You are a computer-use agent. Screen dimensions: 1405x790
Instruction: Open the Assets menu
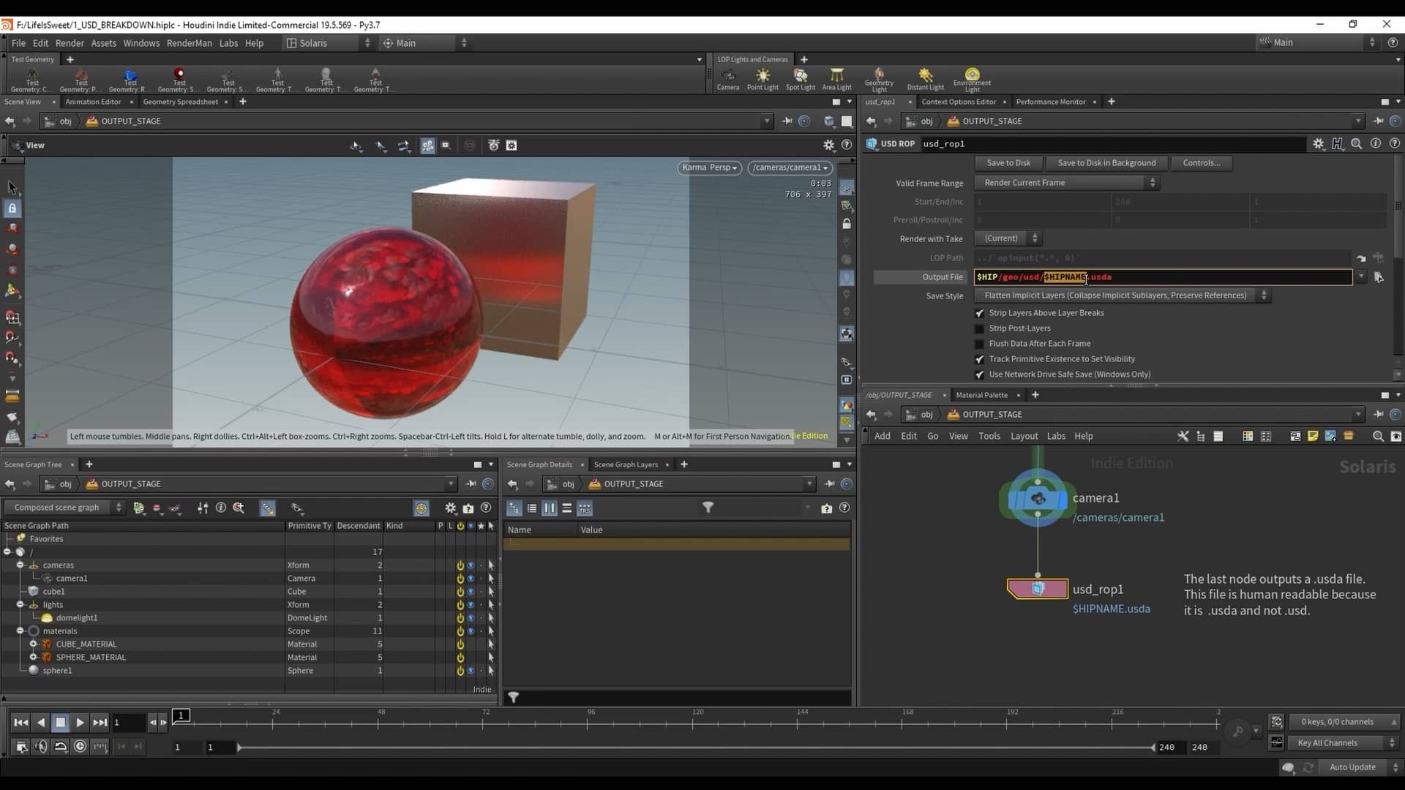pos(103,43)
